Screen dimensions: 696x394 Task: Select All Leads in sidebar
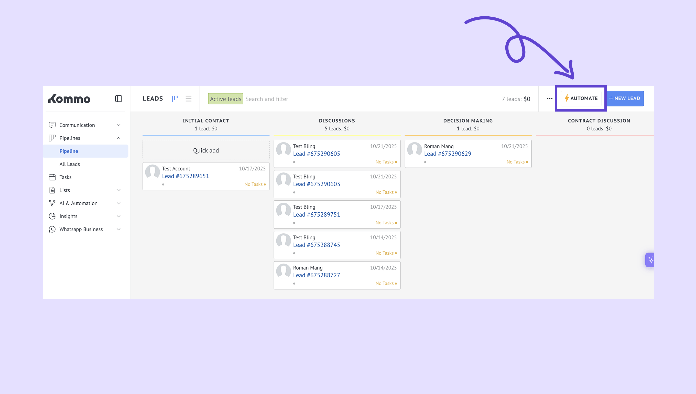70,164
